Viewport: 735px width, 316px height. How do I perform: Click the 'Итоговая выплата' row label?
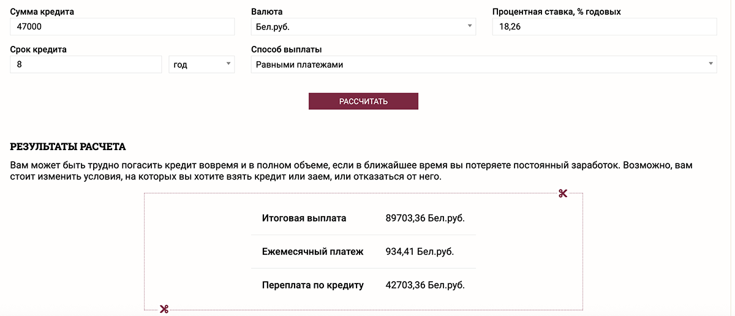304,218
